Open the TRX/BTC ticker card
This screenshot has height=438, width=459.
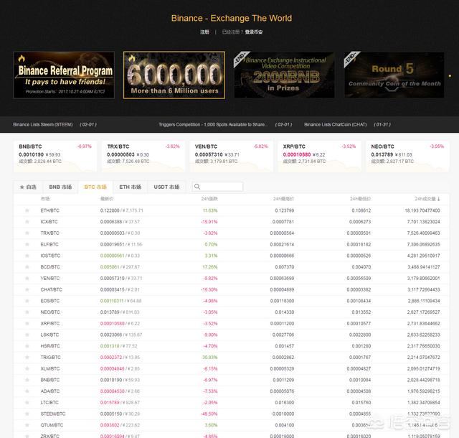[x=143, y=157]
